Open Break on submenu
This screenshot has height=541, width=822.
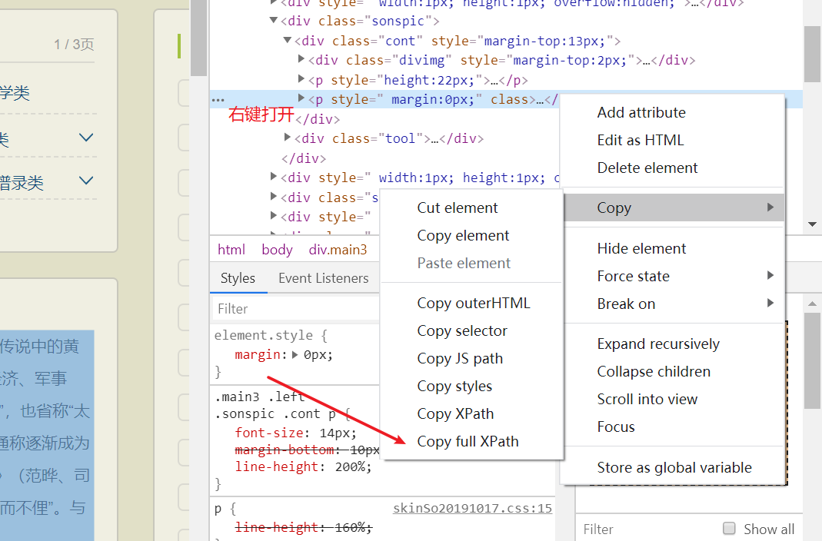click(x=626, y=304)
